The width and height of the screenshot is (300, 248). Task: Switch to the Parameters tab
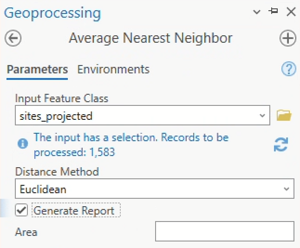37,70
